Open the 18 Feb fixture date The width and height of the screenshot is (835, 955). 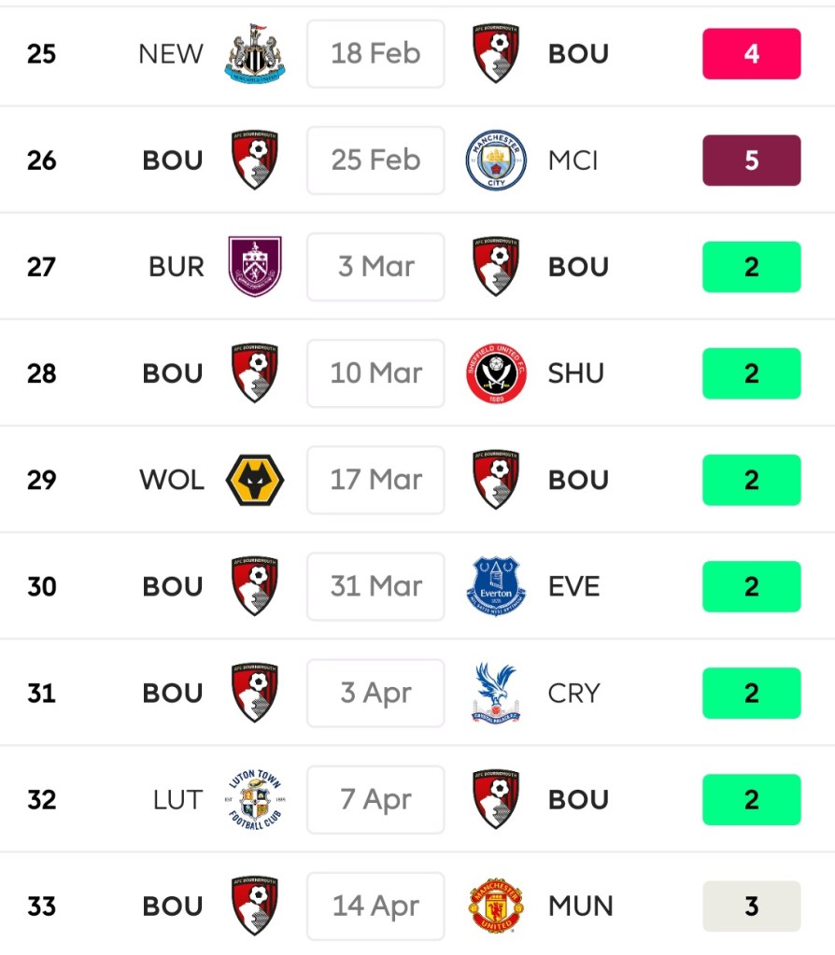[375, 54]
